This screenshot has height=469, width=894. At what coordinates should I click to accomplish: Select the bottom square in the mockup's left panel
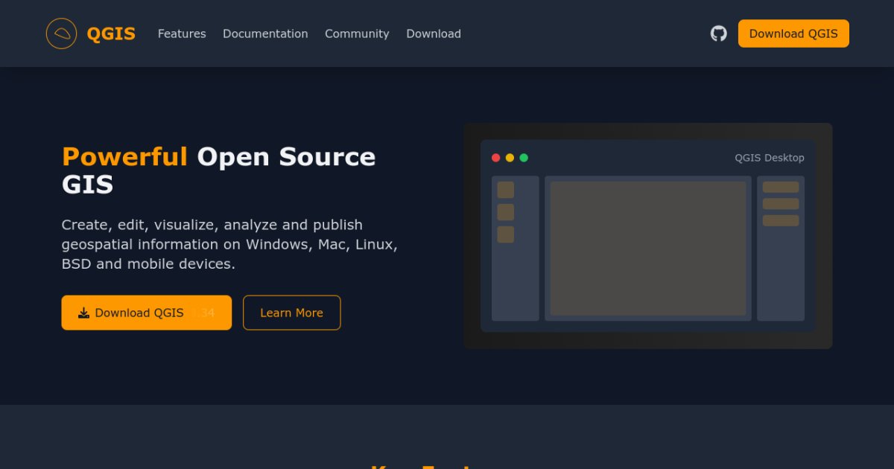click(x=506, y=234)
